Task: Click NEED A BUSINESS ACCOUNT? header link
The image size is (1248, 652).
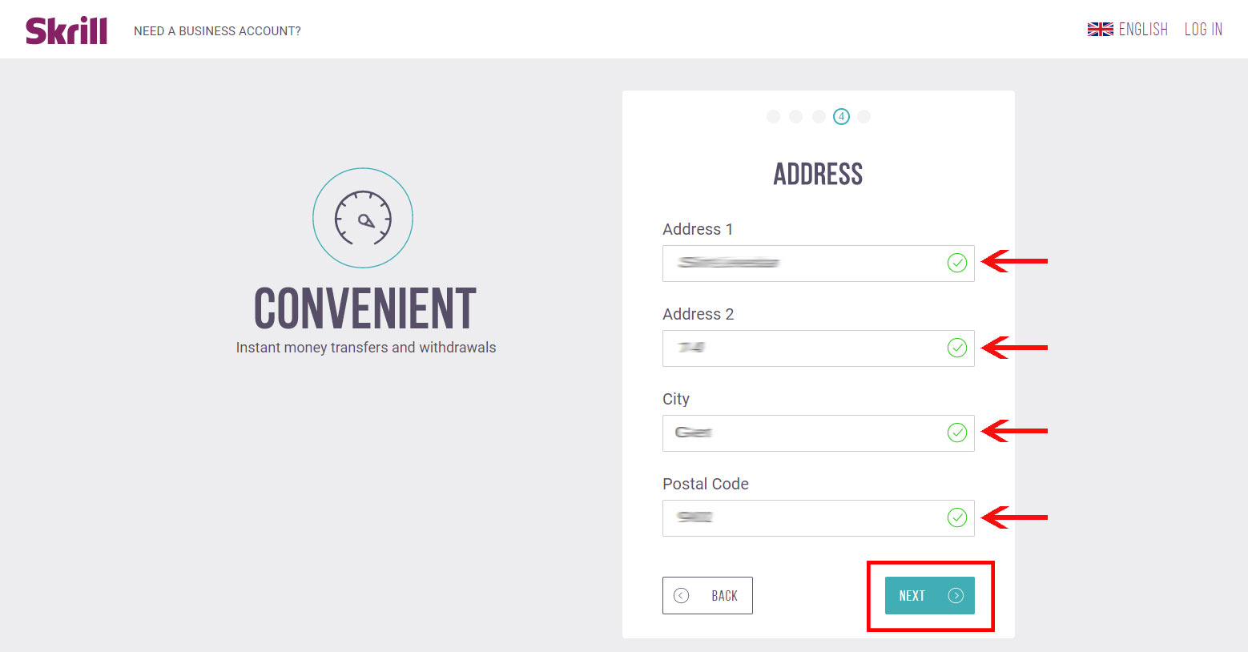Action: point(217,30)
